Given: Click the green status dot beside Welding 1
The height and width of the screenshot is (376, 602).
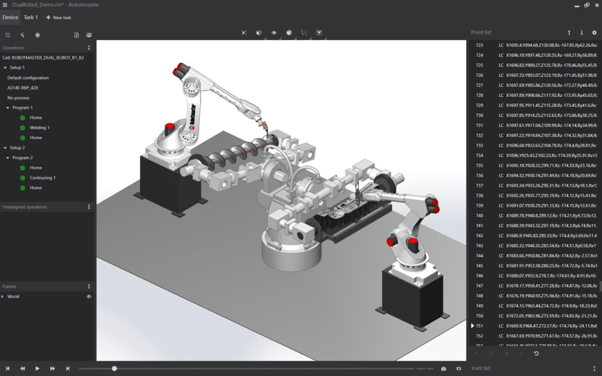Looking at the screenshot, I should click(23, 127).
